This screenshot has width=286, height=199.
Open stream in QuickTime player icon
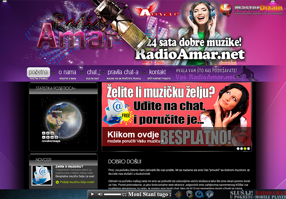pos(199,195)
